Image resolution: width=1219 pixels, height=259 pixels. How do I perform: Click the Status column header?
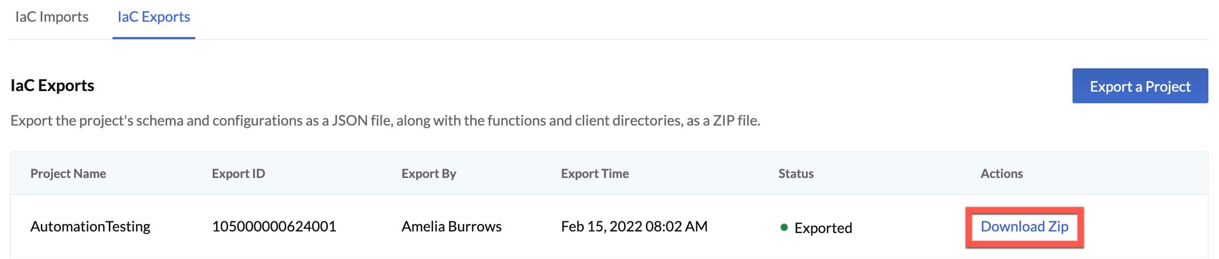[x=796, y=174]
